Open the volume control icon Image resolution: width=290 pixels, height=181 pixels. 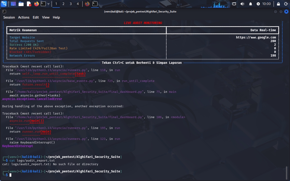[242, 4]
